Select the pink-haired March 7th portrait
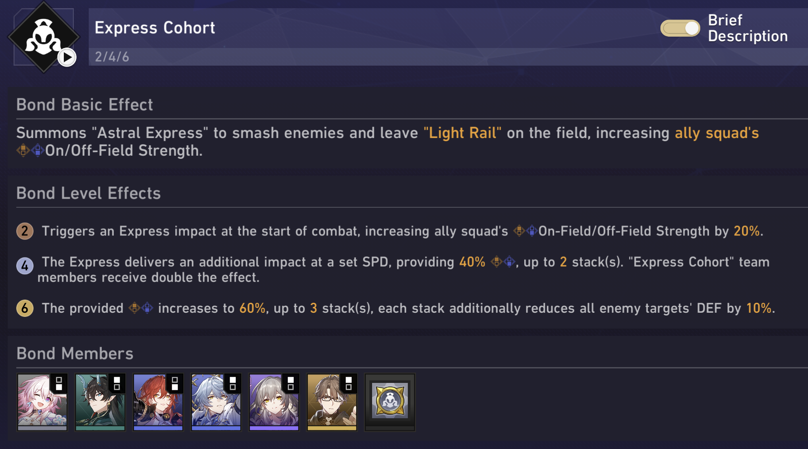Screen dimensions: 808x449 click(x=42, y=402)
